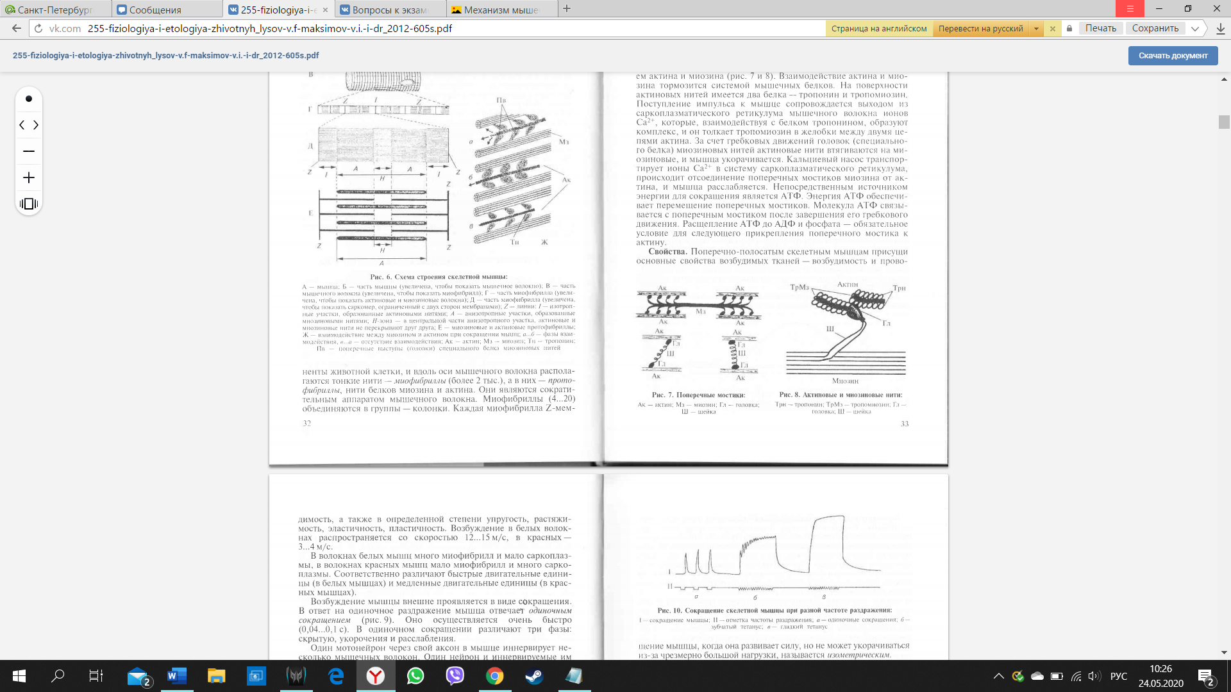Expand the Сохранить dropdown chevron

pos(1195,28)
